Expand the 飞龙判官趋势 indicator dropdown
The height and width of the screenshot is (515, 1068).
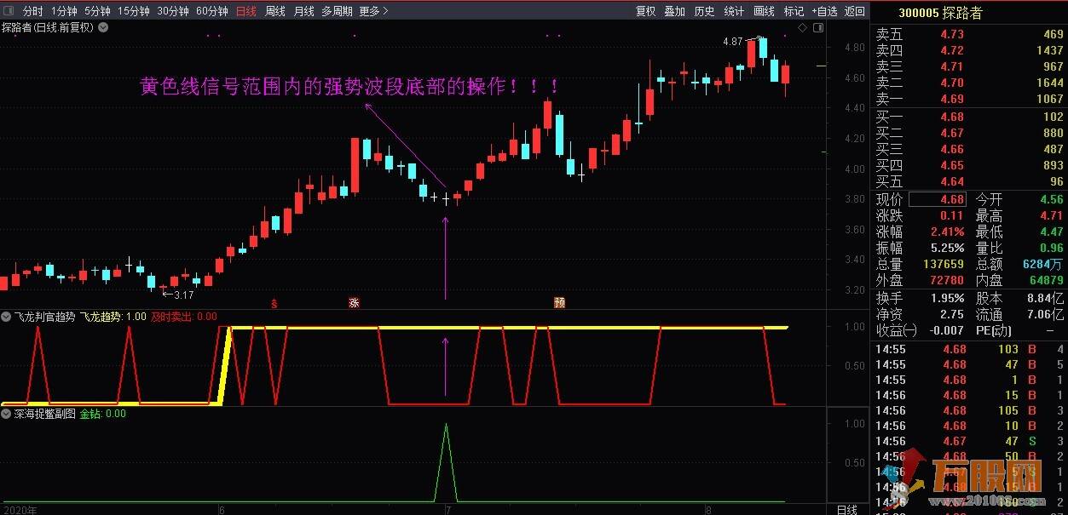pyautogui.click(x=7, y=317)
